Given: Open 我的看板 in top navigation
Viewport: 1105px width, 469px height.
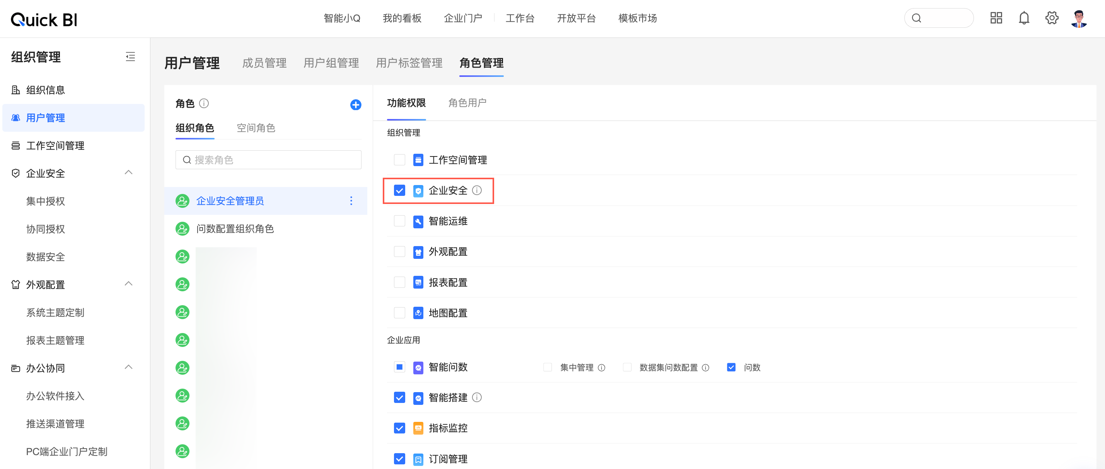Looking at the screenshot, I should [x=402, y=18].
